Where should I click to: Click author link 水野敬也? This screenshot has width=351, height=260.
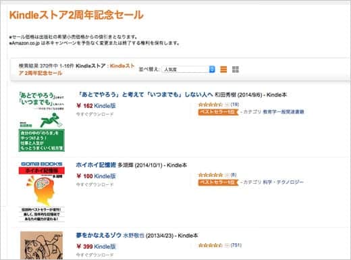(134, 236)
